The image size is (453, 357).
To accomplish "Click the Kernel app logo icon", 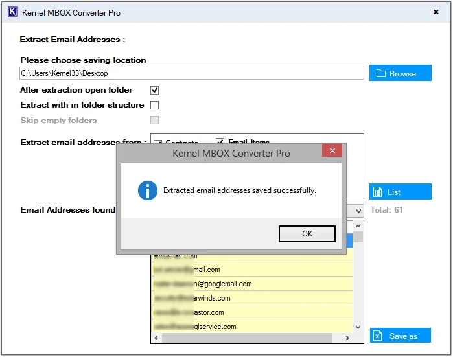I will point(13,12).
